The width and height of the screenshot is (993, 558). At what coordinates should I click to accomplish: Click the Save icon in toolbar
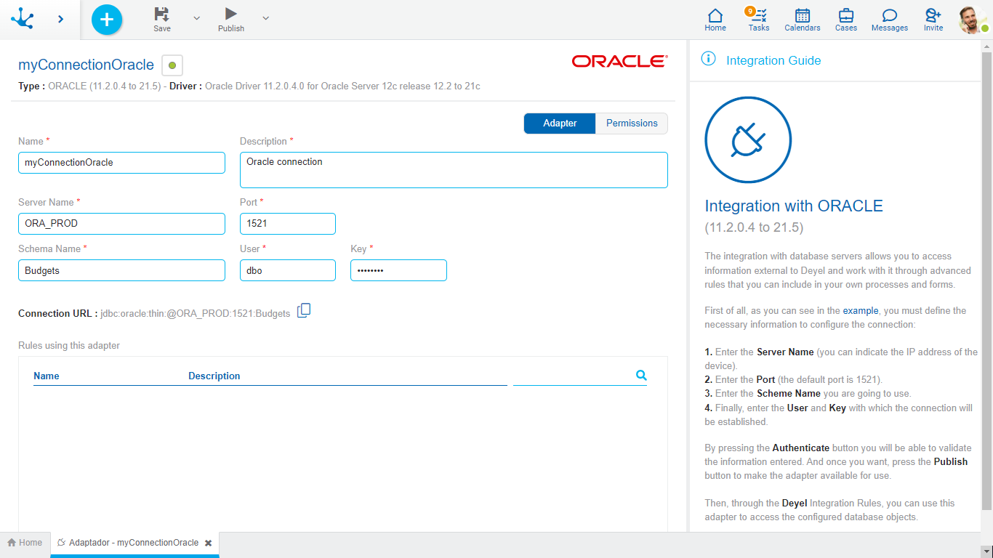pyautogui.click(x=161, y=15)
